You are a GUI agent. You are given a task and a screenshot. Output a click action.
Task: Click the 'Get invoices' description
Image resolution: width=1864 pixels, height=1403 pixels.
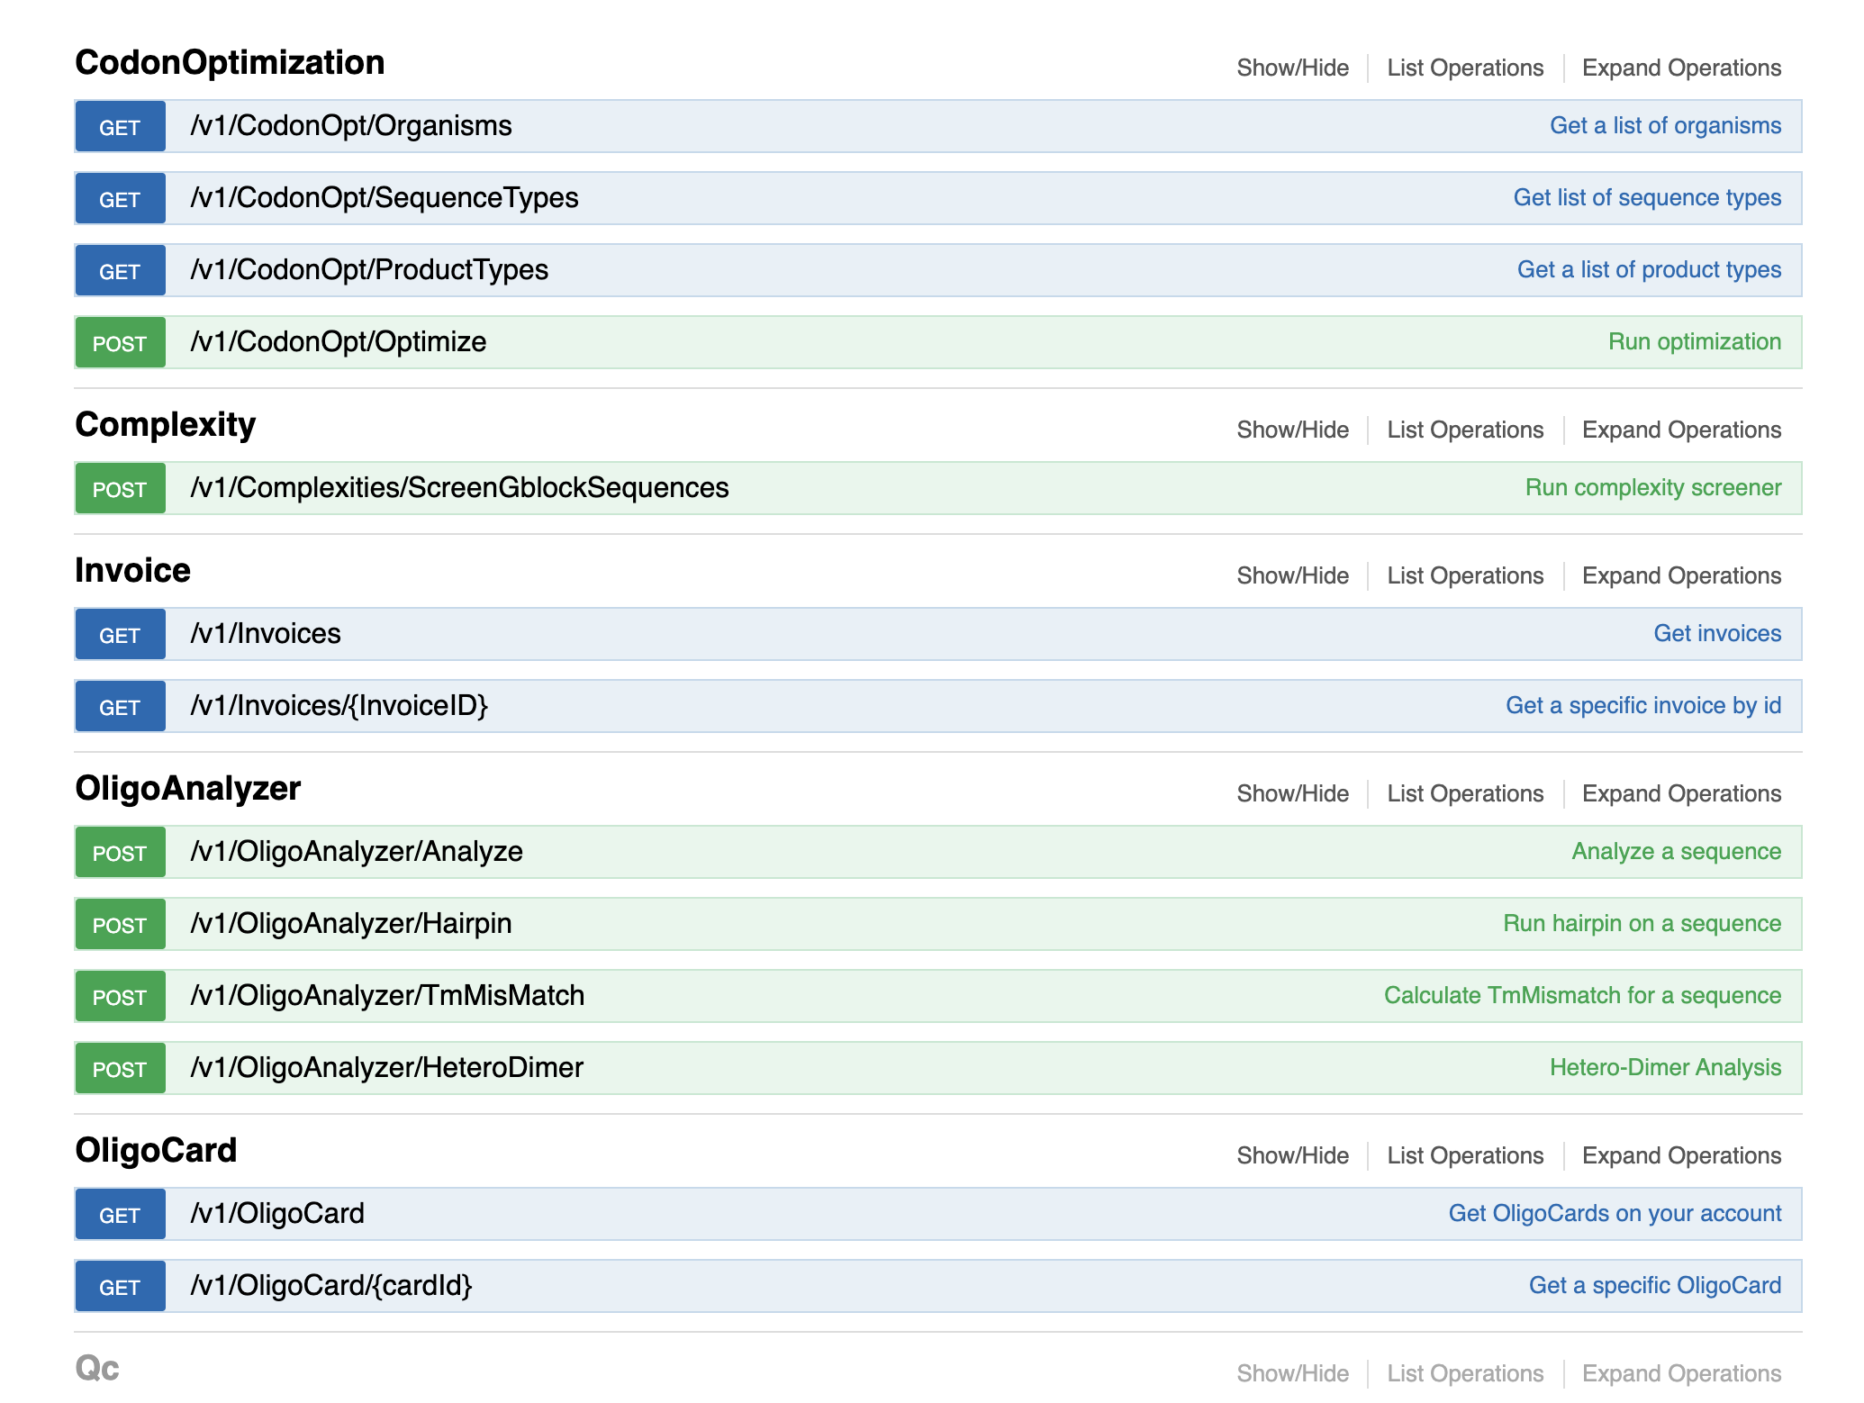click(x=1717, y=633)
